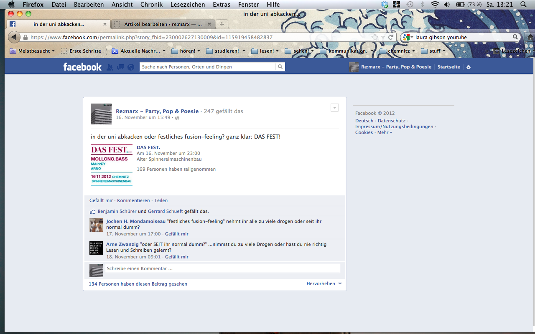
Task: Click the Facebook search magnifier button
Action: click(280, 67)
